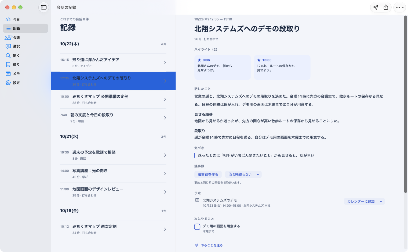Open 綴り in the sidebar
Screen dimensions: 408x252
tap(25, 65)
